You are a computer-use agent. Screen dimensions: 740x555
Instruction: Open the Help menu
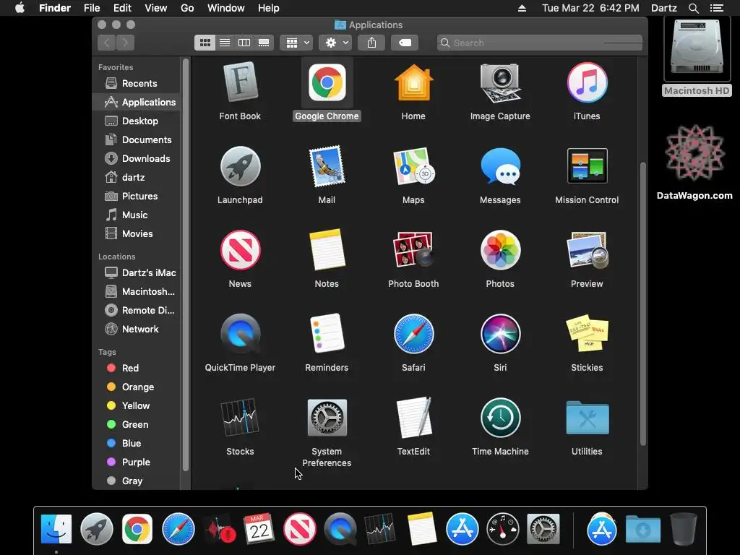(269, 8)
